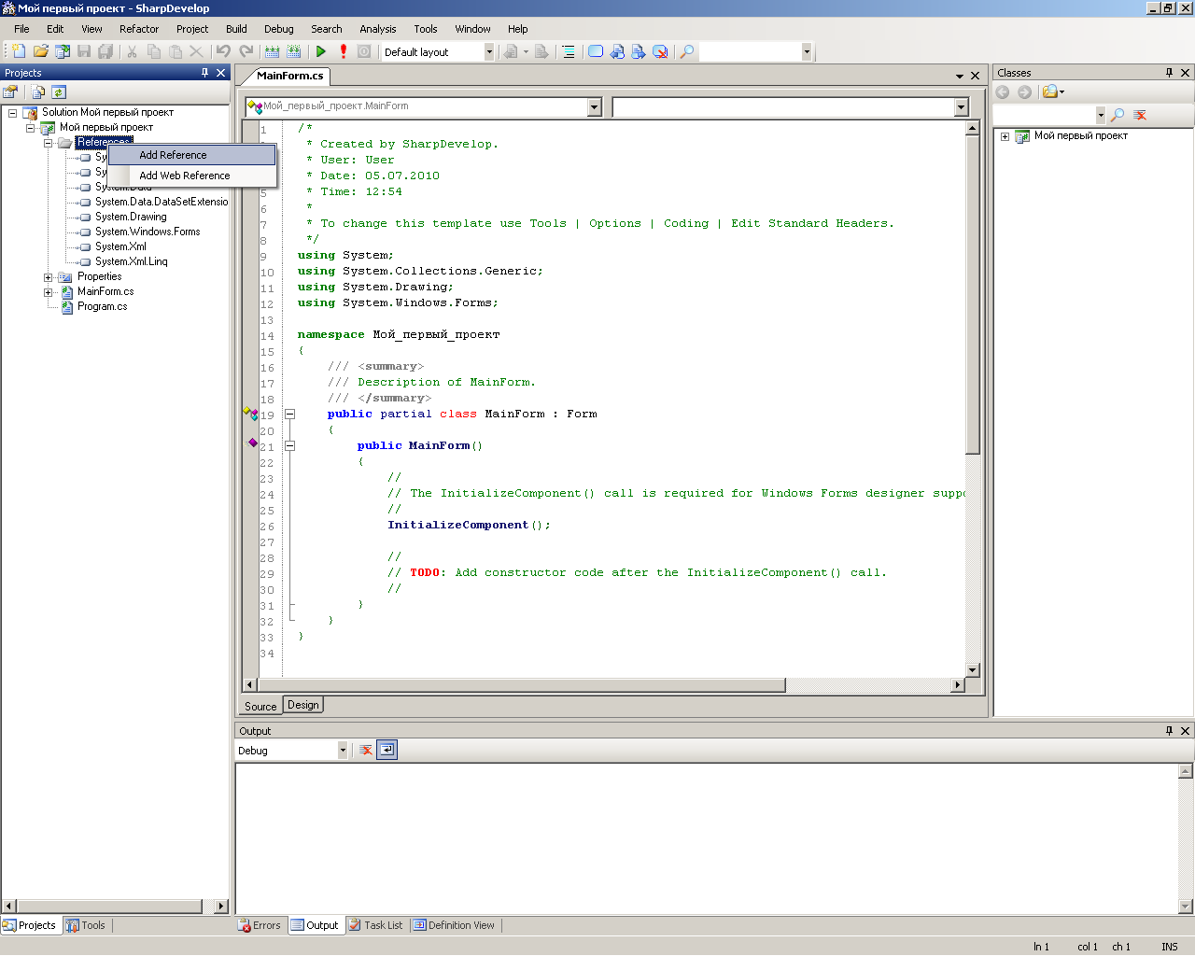The width and height of the screenshot is (1195, 956).
Task: Switch to the Design view button
Action: pyautogui.click(x=303, y=705)
